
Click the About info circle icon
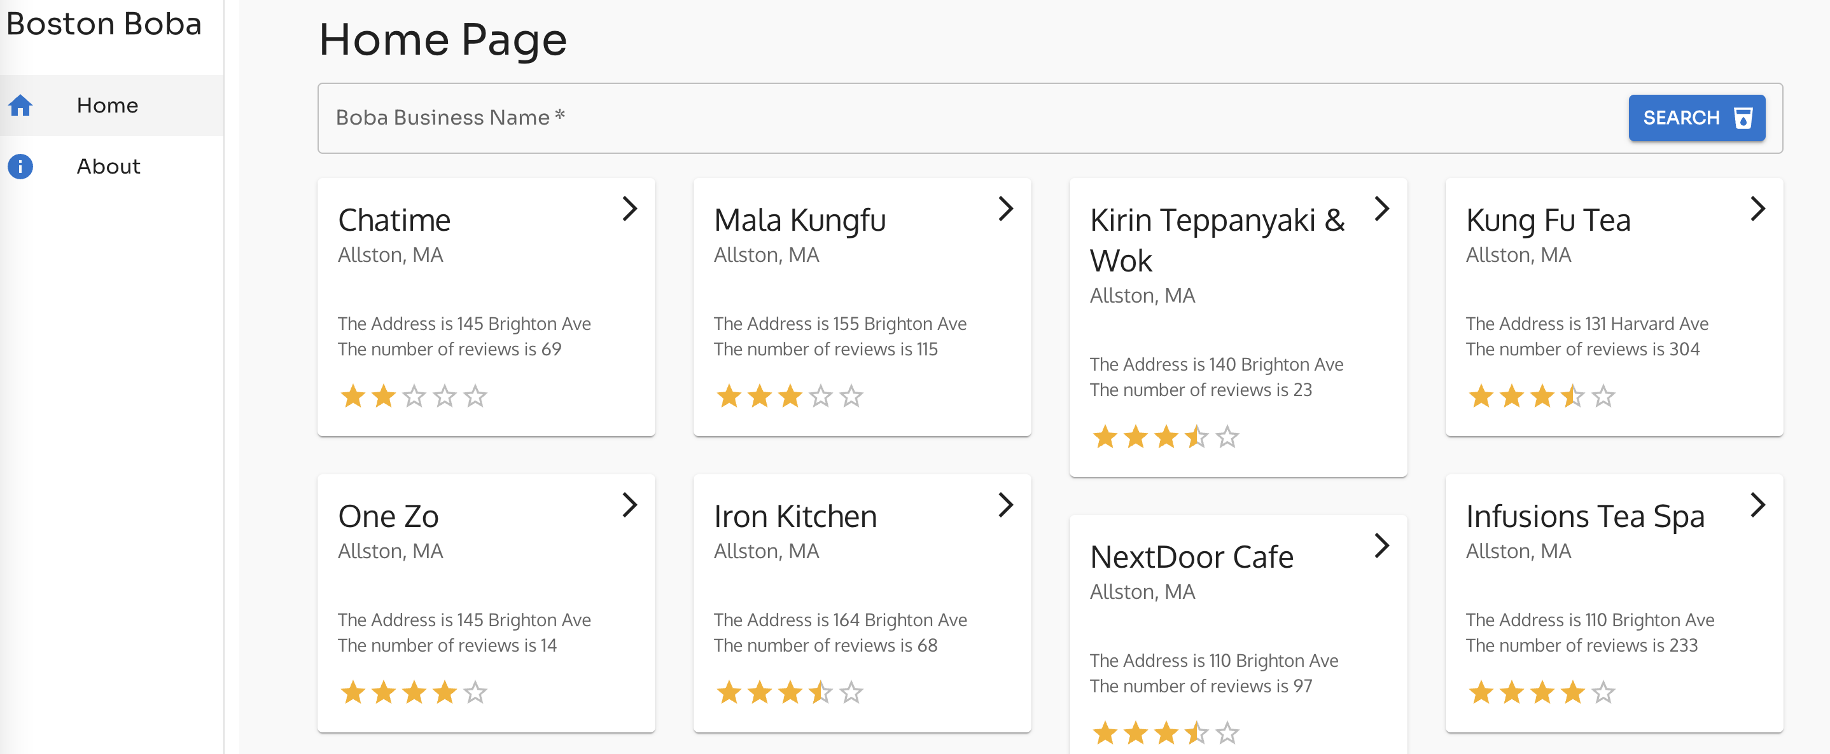(x=20, y=166)
